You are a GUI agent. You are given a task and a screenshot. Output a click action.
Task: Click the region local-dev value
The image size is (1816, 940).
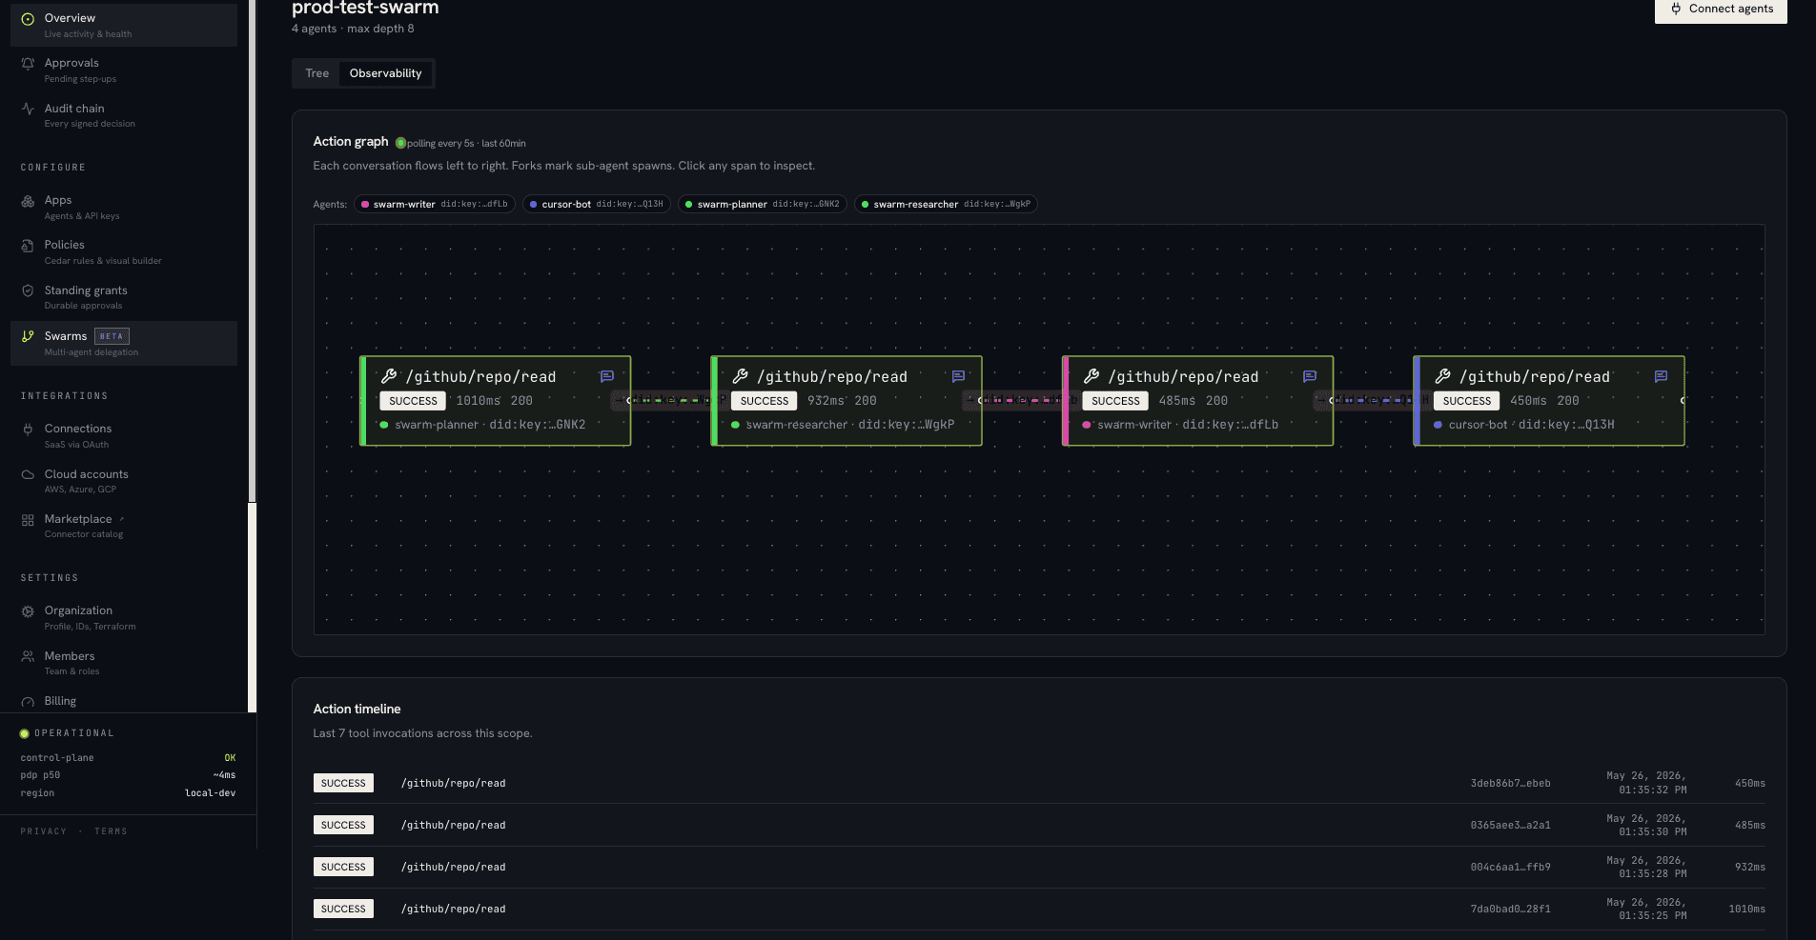pos(210,793)
